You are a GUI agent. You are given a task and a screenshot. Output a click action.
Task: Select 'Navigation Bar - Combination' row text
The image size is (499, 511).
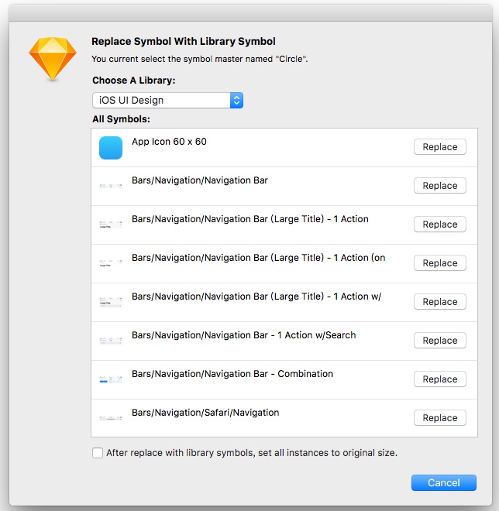[232, 374]
